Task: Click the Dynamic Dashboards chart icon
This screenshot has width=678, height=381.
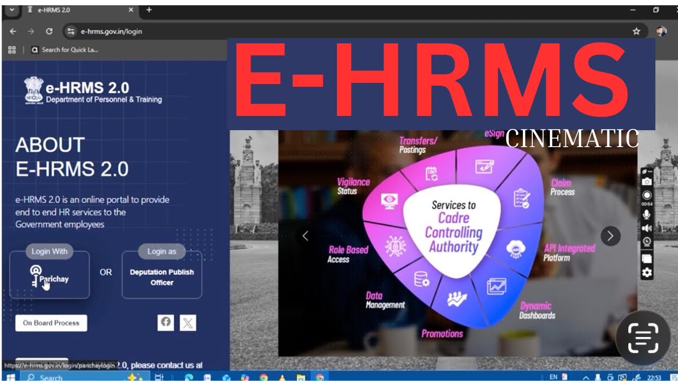Action: (x=496, y=286)
